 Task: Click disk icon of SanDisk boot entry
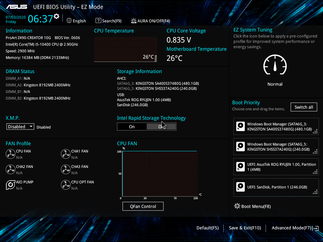point(240,187)
